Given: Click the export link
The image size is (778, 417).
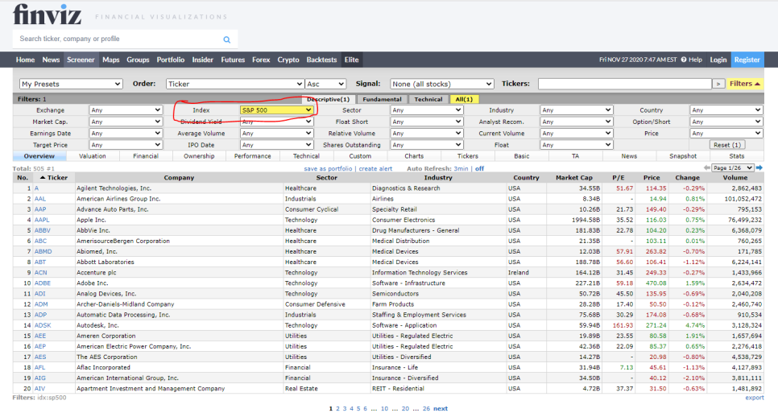Looking at the screenshot, I should tap(754, 398).
